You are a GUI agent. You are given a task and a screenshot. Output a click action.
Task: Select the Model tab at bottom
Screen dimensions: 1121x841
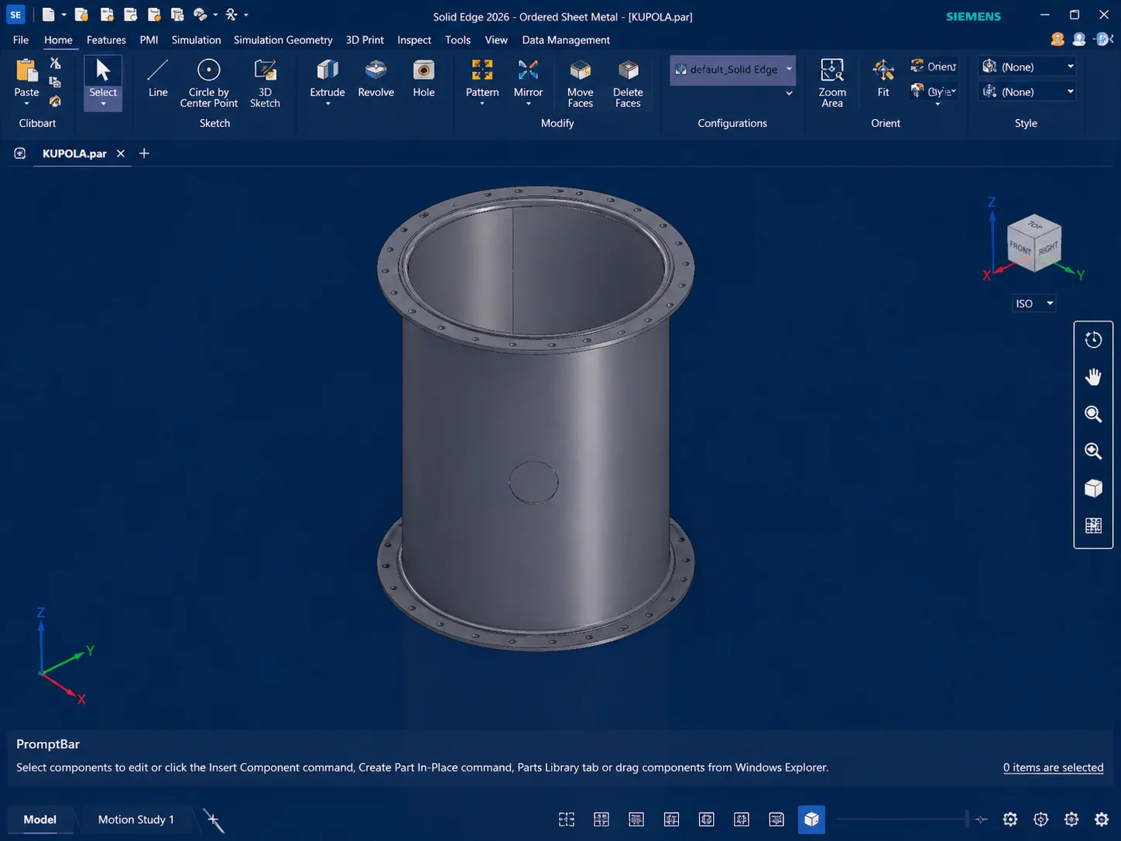(39, 819)
